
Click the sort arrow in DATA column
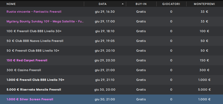[x=122, y=4]
